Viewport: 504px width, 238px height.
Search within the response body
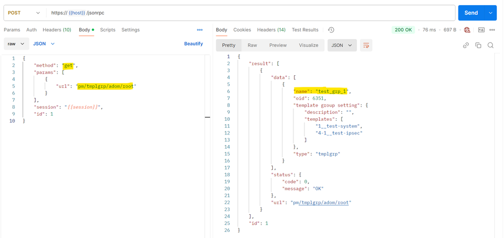[490, 45]
